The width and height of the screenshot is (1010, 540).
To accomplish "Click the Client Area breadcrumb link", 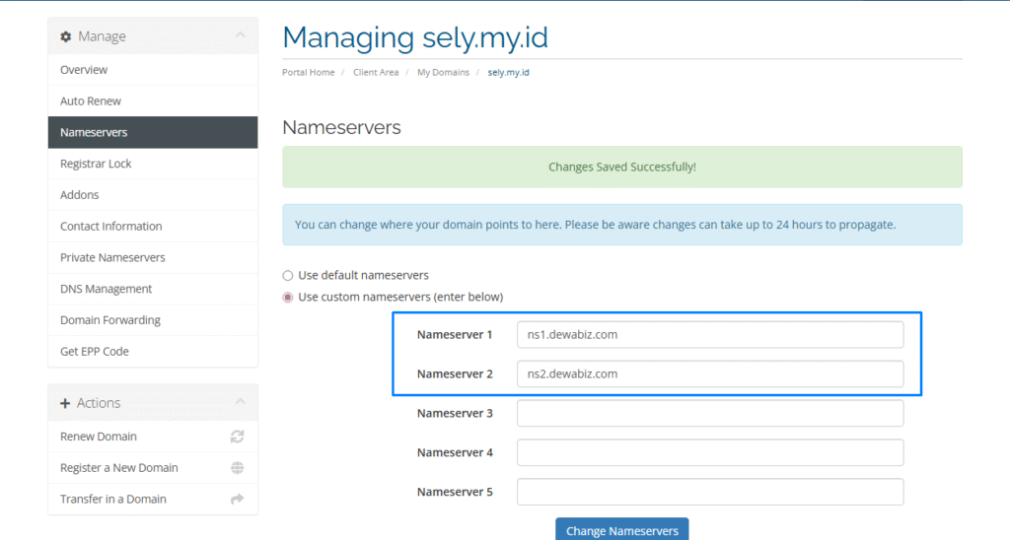I will pos(376,73).
